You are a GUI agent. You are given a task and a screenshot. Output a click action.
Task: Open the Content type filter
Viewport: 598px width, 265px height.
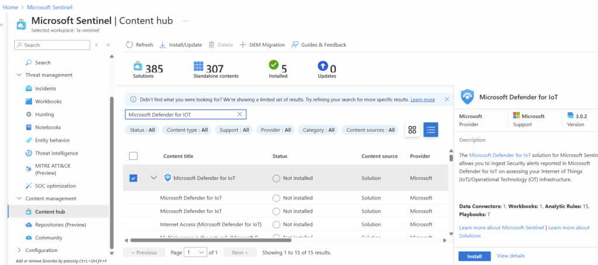pyautogui.click(x=187, y=130)
